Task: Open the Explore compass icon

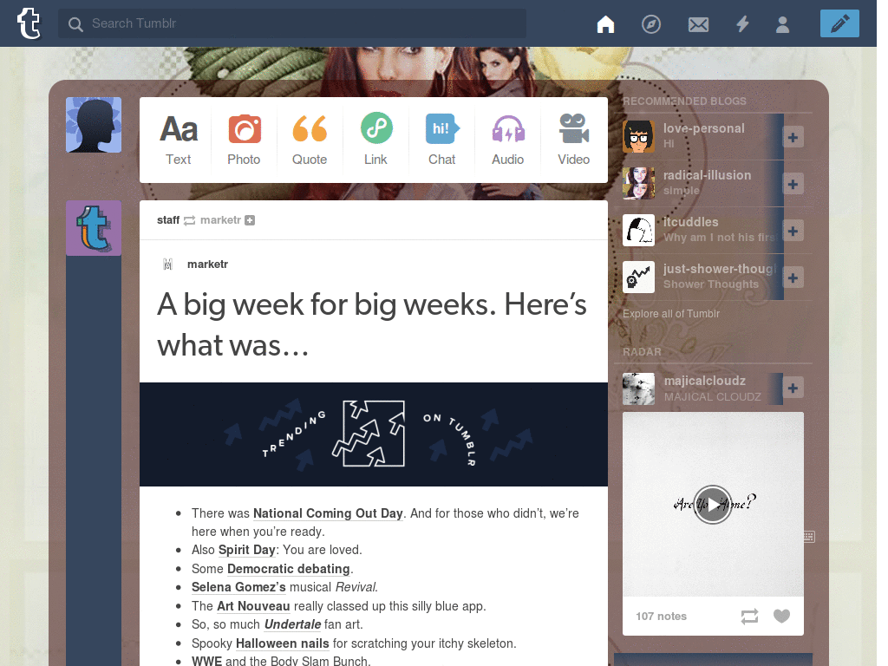Action: (651, 24)
